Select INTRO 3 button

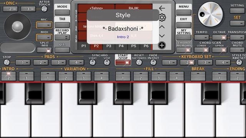pyautogui.click(x=27, y=76)
